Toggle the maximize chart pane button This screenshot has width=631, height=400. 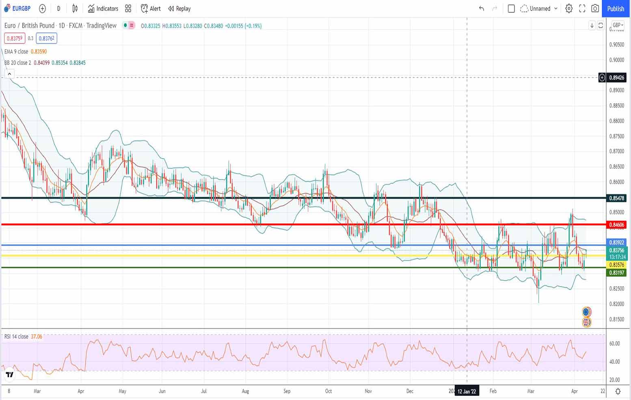coord(601,26)
